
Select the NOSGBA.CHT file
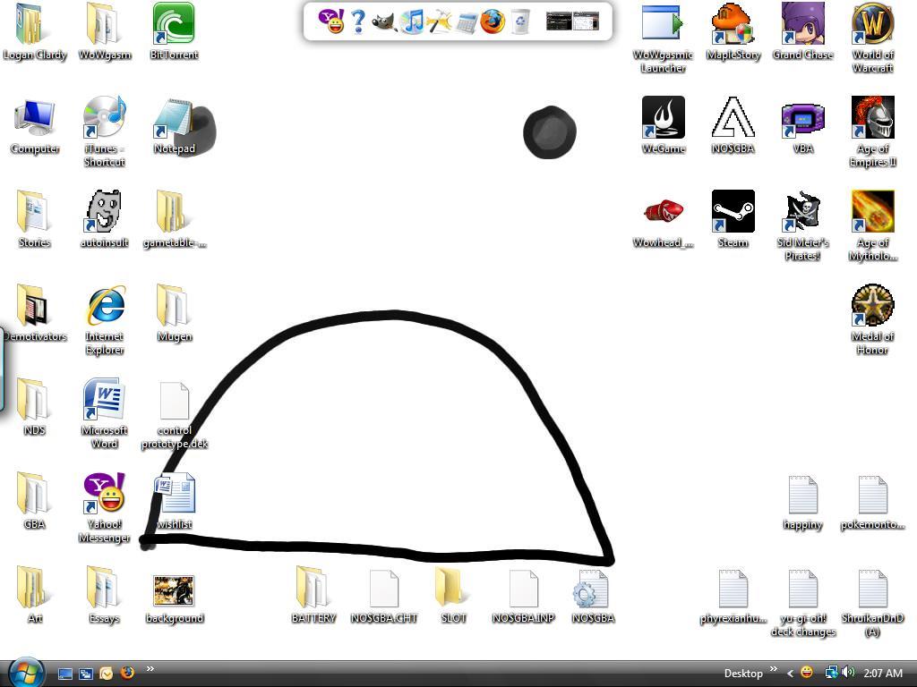tap(383, 596)
